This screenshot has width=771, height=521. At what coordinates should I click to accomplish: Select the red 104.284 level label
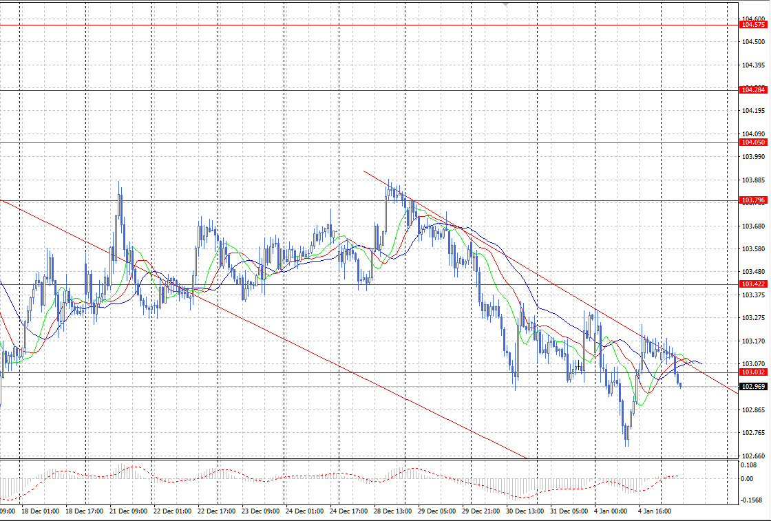(753, 90)
